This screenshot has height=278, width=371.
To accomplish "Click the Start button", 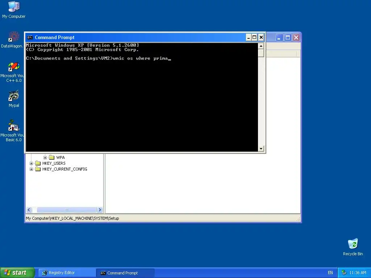I will click(x=17, y=273).
